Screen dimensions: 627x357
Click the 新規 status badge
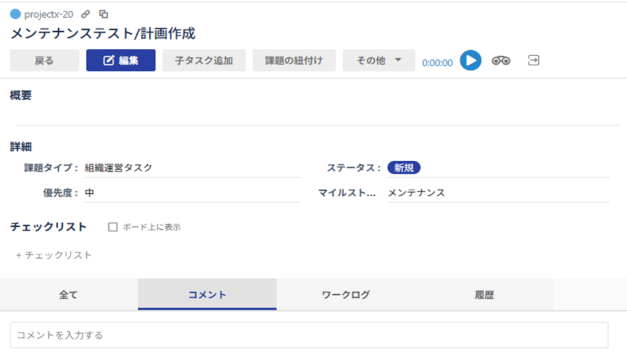tap(404, 167)
